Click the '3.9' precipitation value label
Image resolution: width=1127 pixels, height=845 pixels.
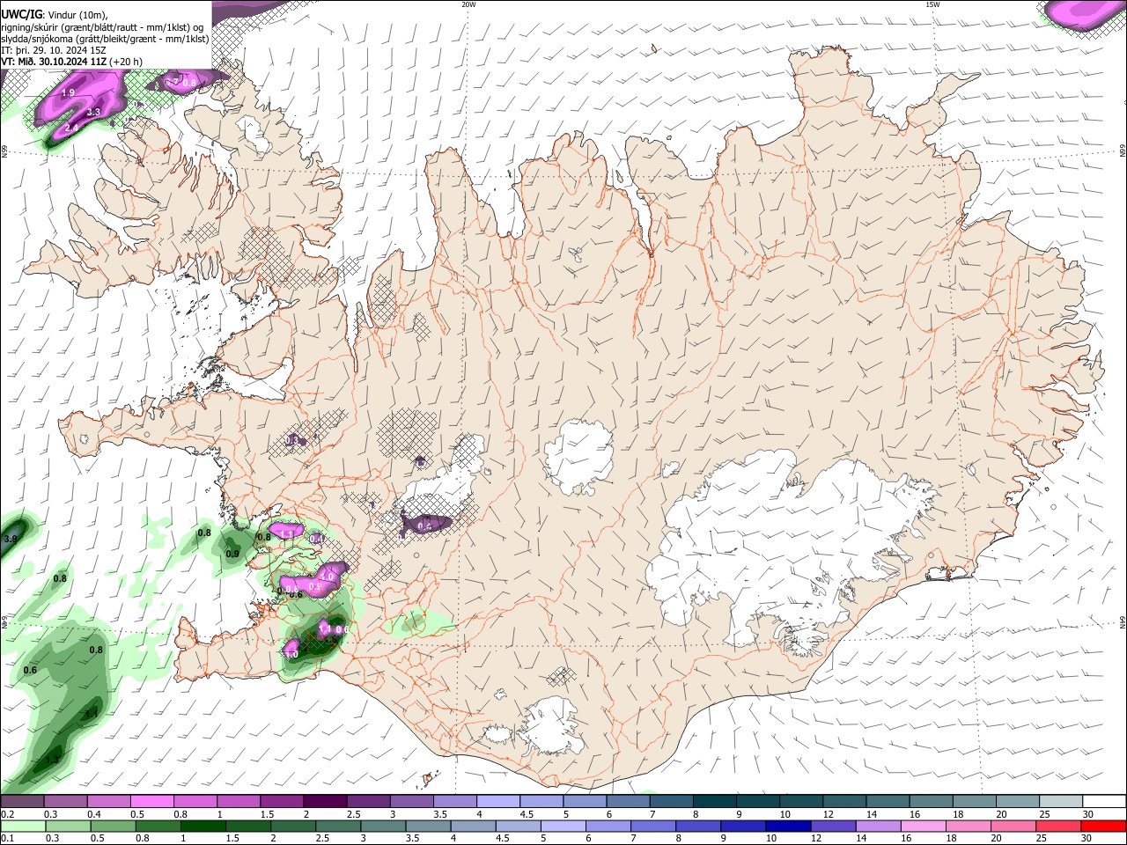pyautogui.click(x=11, y=539)
